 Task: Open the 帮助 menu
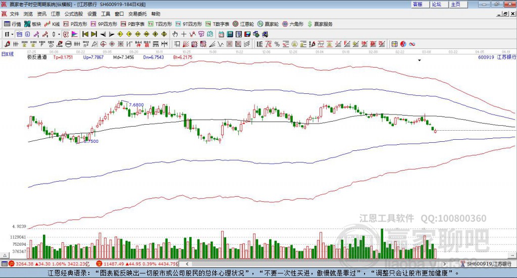(x=156, y=14)
